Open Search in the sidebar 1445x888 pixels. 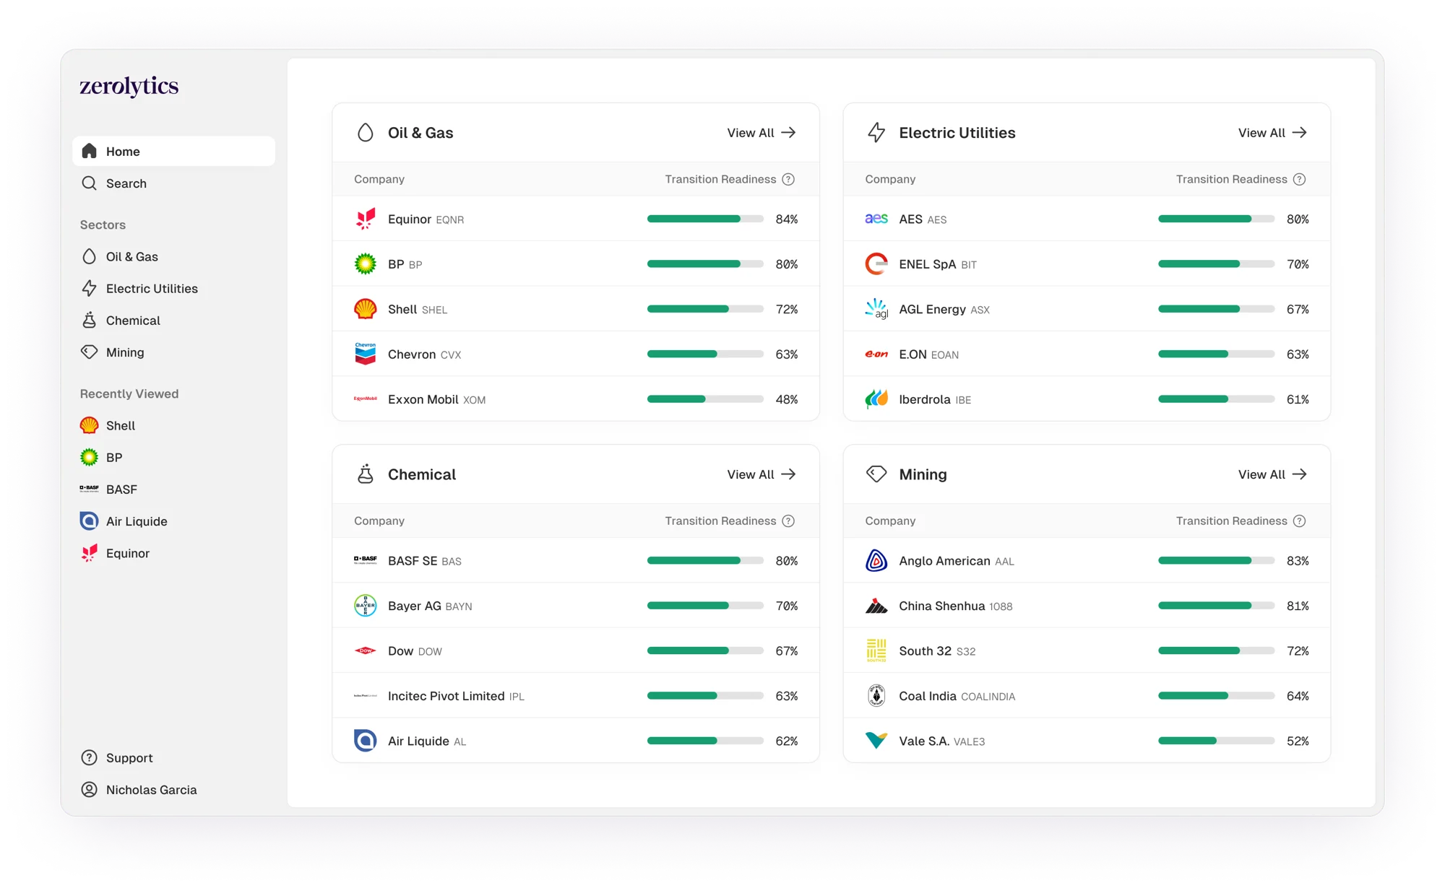click(126, 183)
